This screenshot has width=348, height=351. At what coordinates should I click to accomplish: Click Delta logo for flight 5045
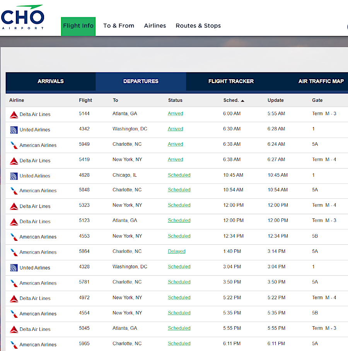click(x=14, y=329)
